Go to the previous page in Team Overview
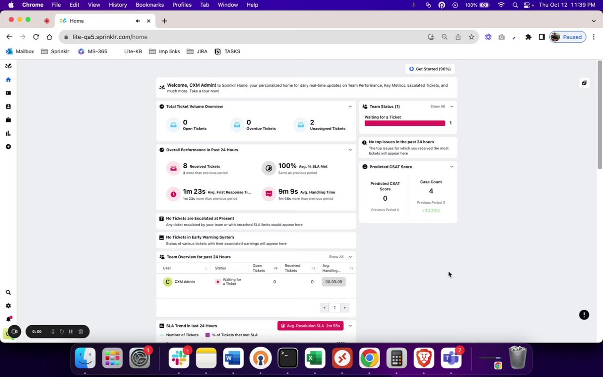603x377 pixels. 324,308
